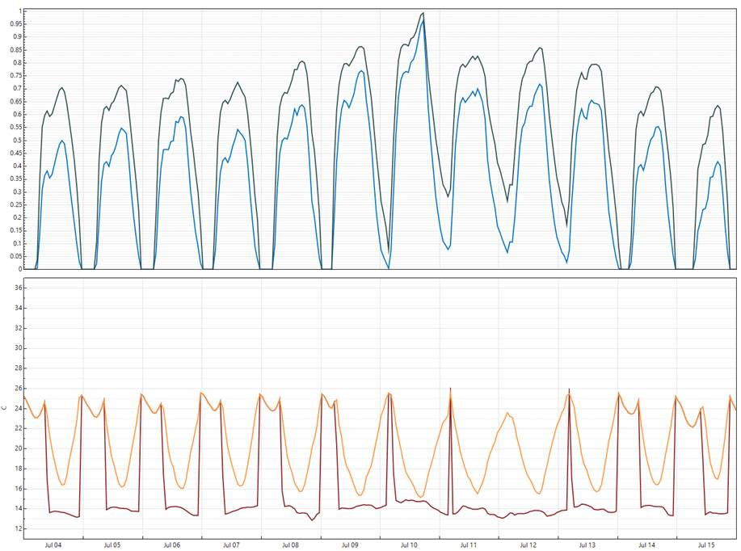
Task: Pick the 14 temperature tick label
Action: [19, 508]
